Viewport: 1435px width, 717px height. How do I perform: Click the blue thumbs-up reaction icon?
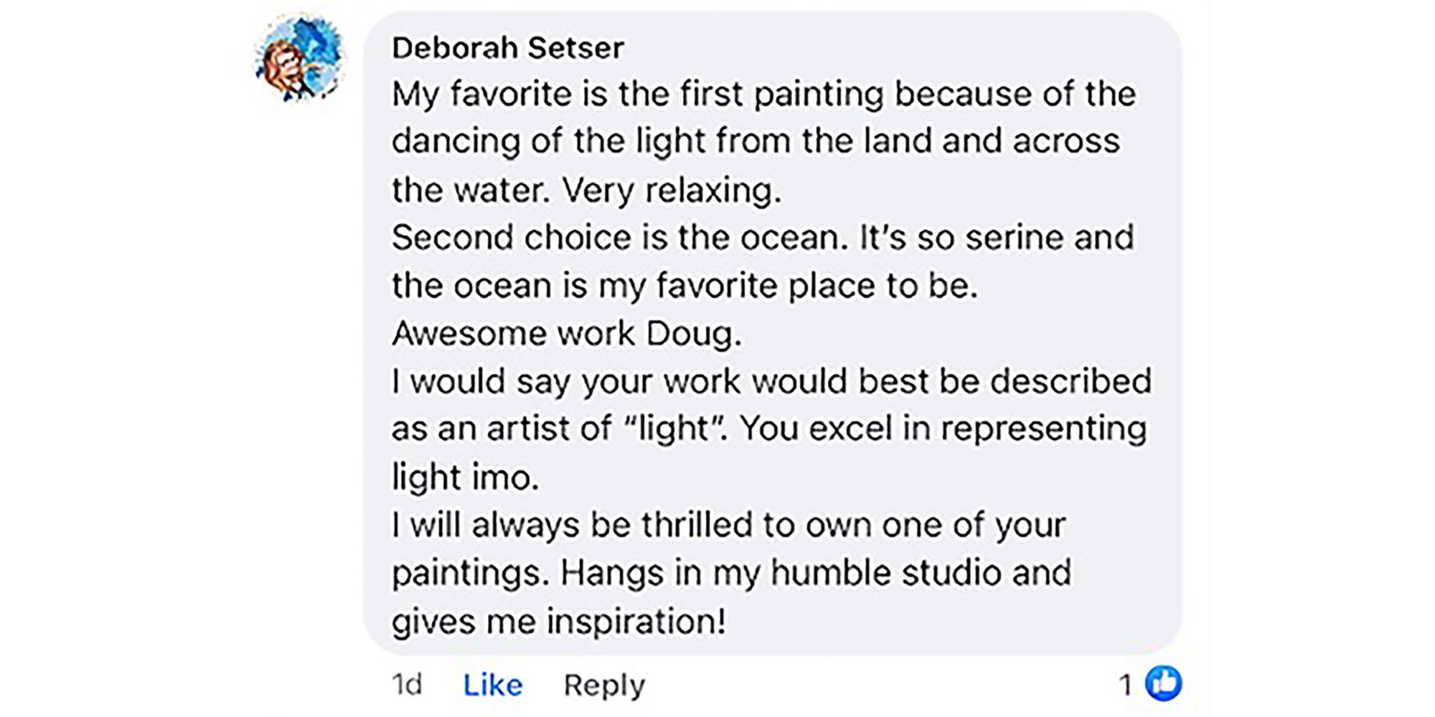pyautogui.click(x=1163, y=683)
